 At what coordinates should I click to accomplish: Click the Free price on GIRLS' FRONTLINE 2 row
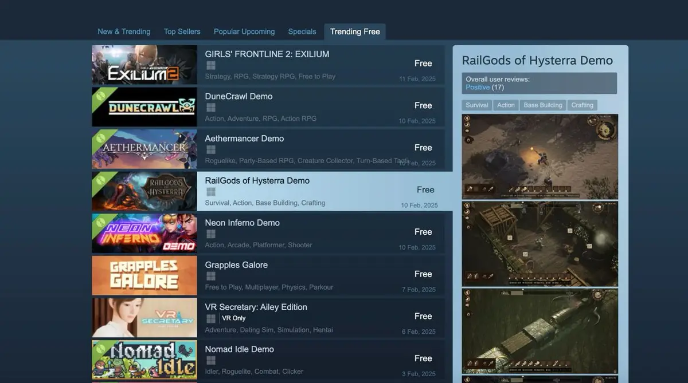point(423,64)
